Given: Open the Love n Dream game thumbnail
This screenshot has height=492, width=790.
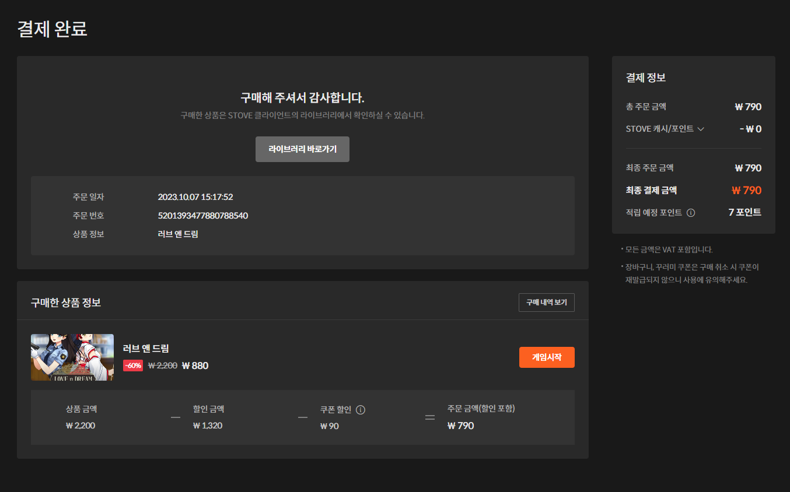Looking at the screenshot, I should 72,357.
